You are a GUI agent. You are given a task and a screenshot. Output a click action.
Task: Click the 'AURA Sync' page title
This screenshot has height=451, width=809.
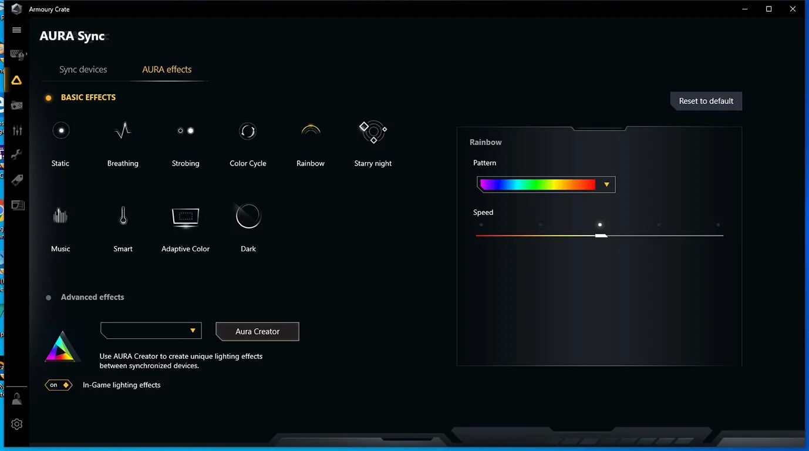tap(72, 36)
